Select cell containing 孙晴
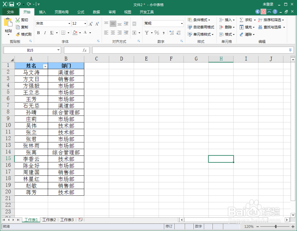Viewport: 297px width, 231px height. coord(31,113)
